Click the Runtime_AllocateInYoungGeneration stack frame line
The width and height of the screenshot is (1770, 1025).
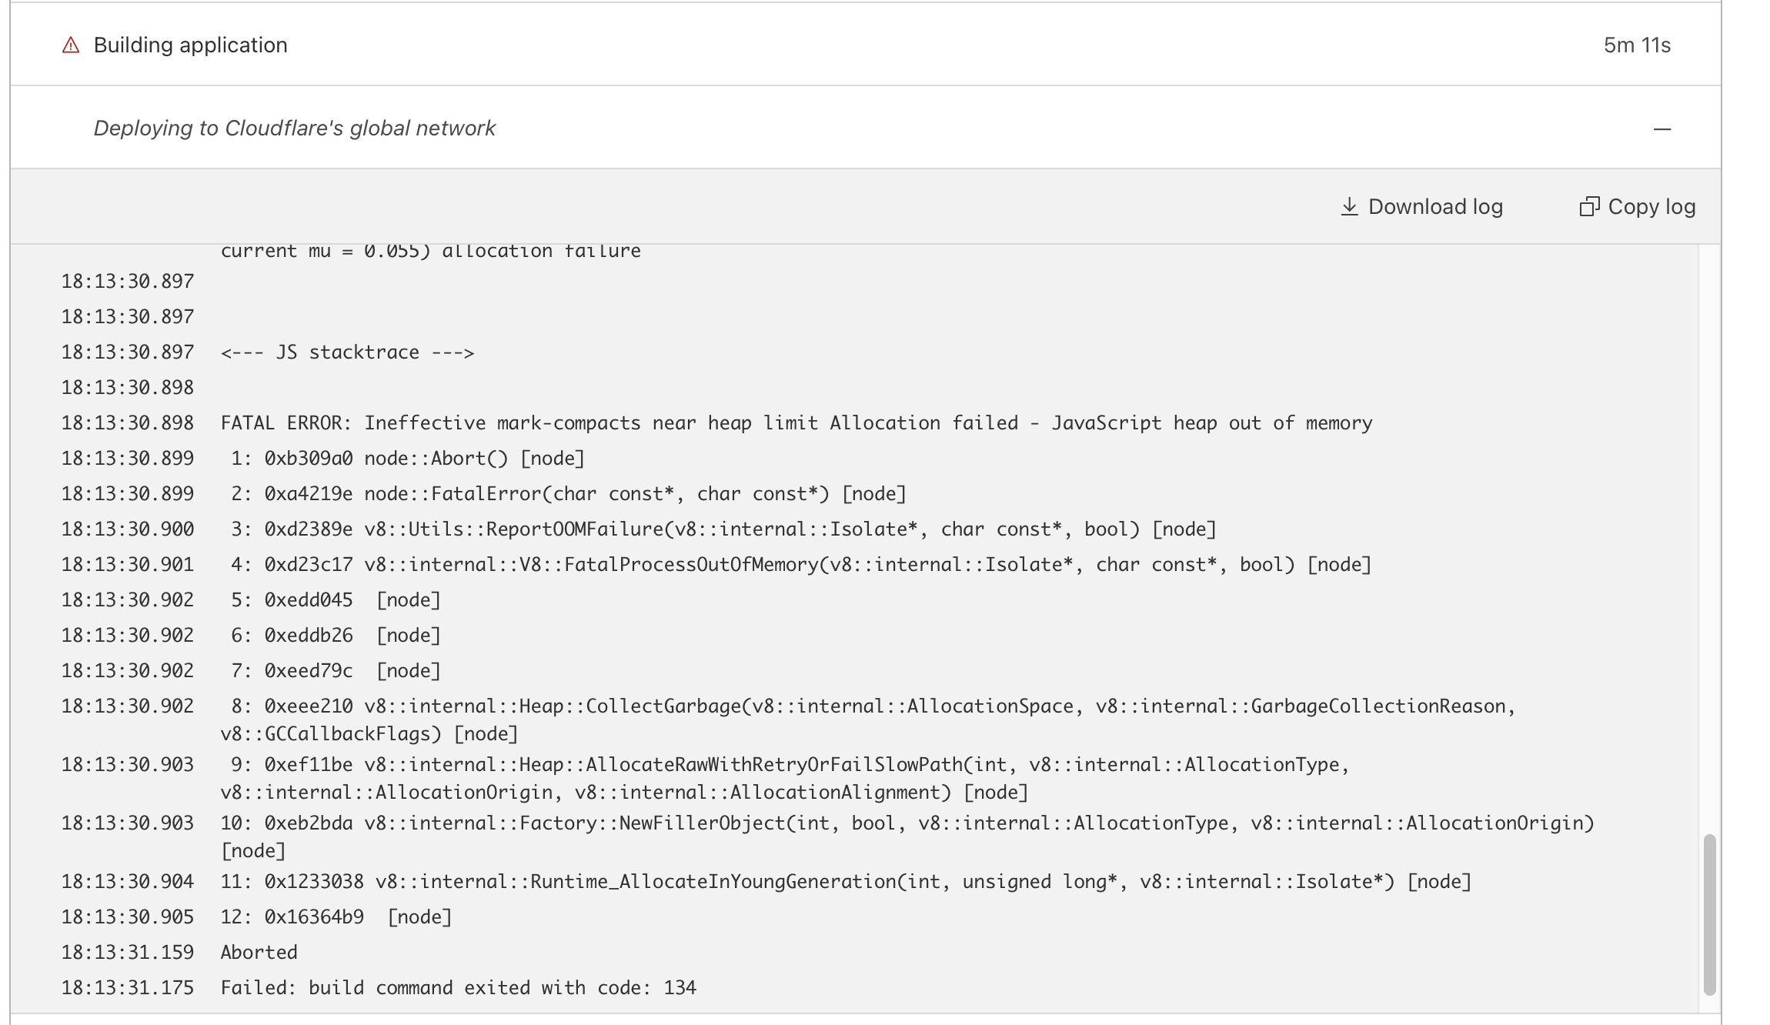(847, 881)
